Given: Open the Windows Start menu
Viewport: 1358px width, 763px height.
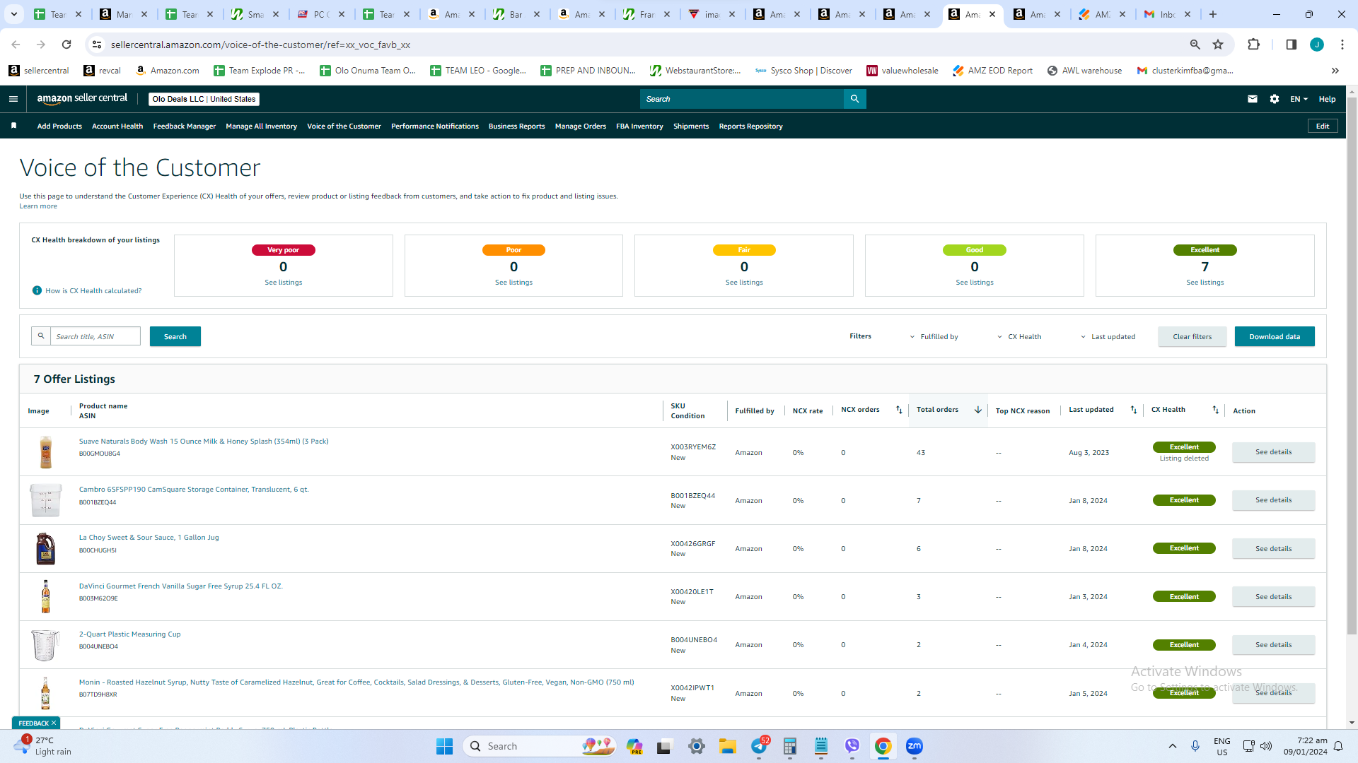Looking at the screenshot, I should pos(444,746).
